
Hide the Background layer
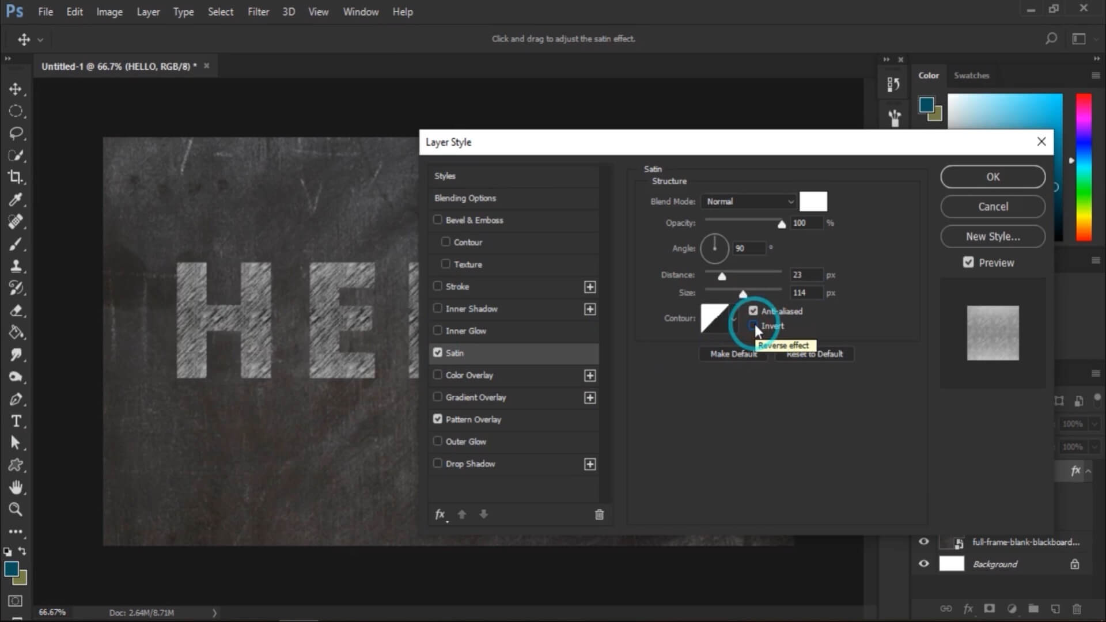point(924,564)
